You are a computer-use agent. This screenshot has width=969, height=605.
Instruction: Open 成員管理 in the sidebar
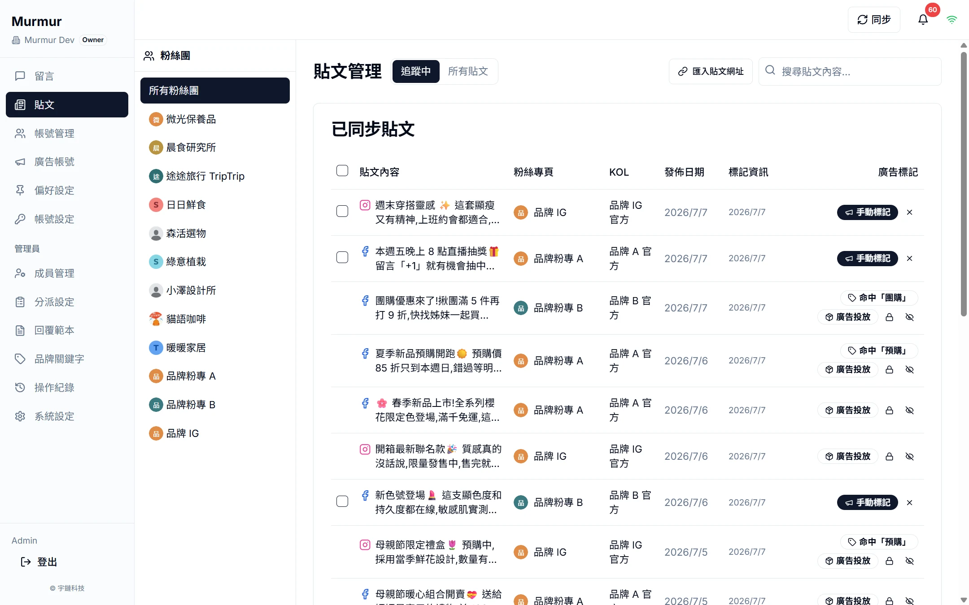click(67, 273)
